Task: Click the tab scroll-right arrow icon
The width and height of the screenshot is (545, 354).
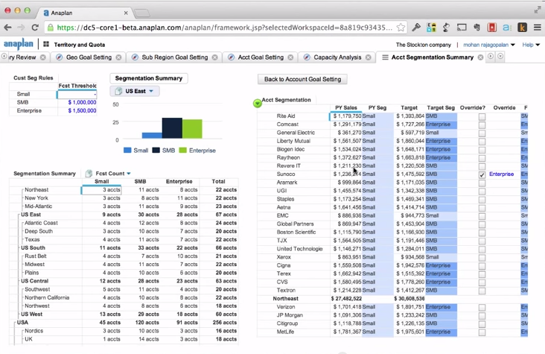Action: click(x=491, y=56)
